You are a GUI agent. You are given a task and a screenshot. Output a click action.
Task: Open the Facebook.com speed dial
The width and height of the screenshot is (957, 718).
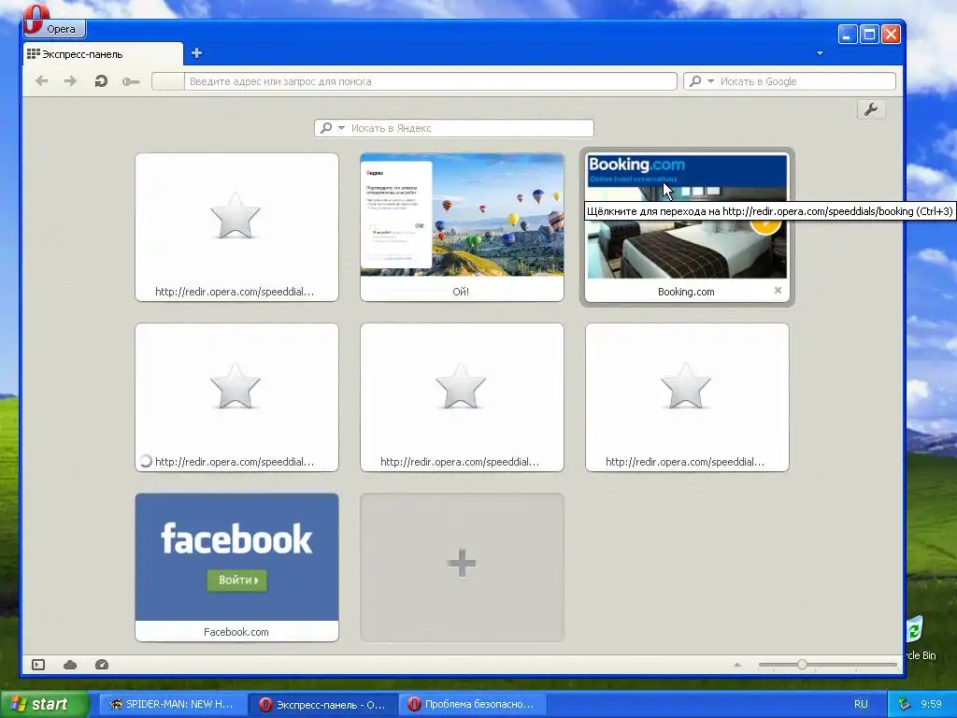[236, 567]
